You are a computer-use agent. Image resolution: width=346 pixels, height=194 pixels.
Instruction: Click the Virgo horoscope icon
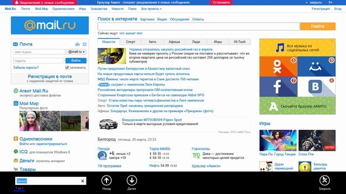(196, 156)
